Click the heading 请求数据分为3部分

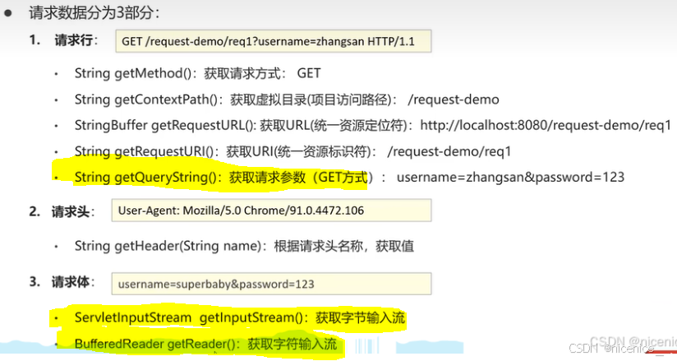94,12
